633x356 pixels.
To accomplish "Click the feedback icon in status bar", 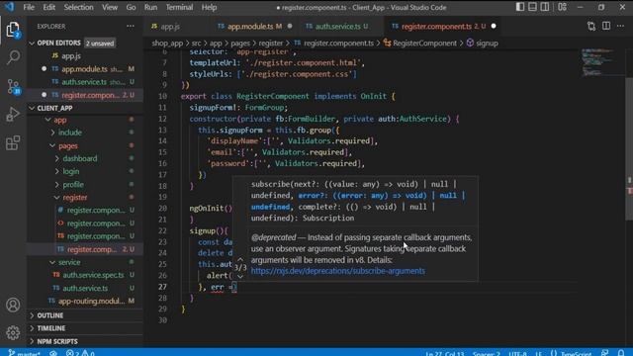I will click(x=604, y=353).
